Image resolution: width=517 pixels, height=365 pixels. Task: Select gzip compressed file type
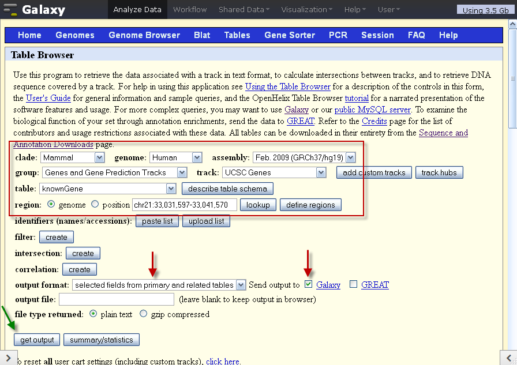(144, 314)
